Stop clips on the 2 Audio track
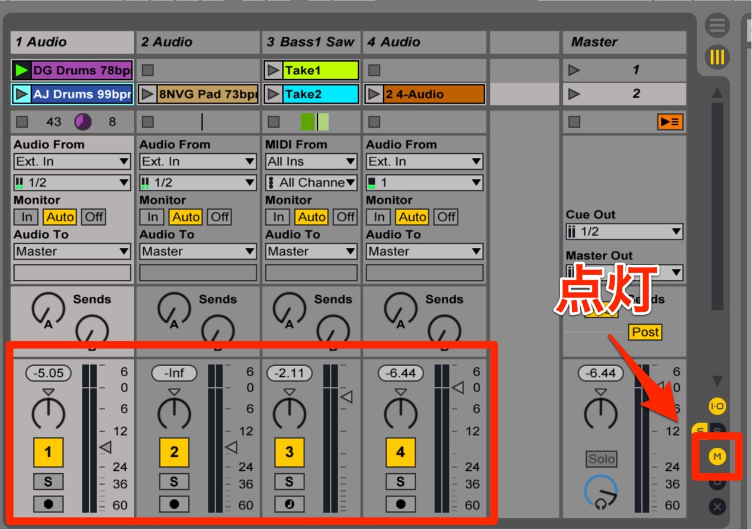This screenshot has width=752, height=530. 148,122
